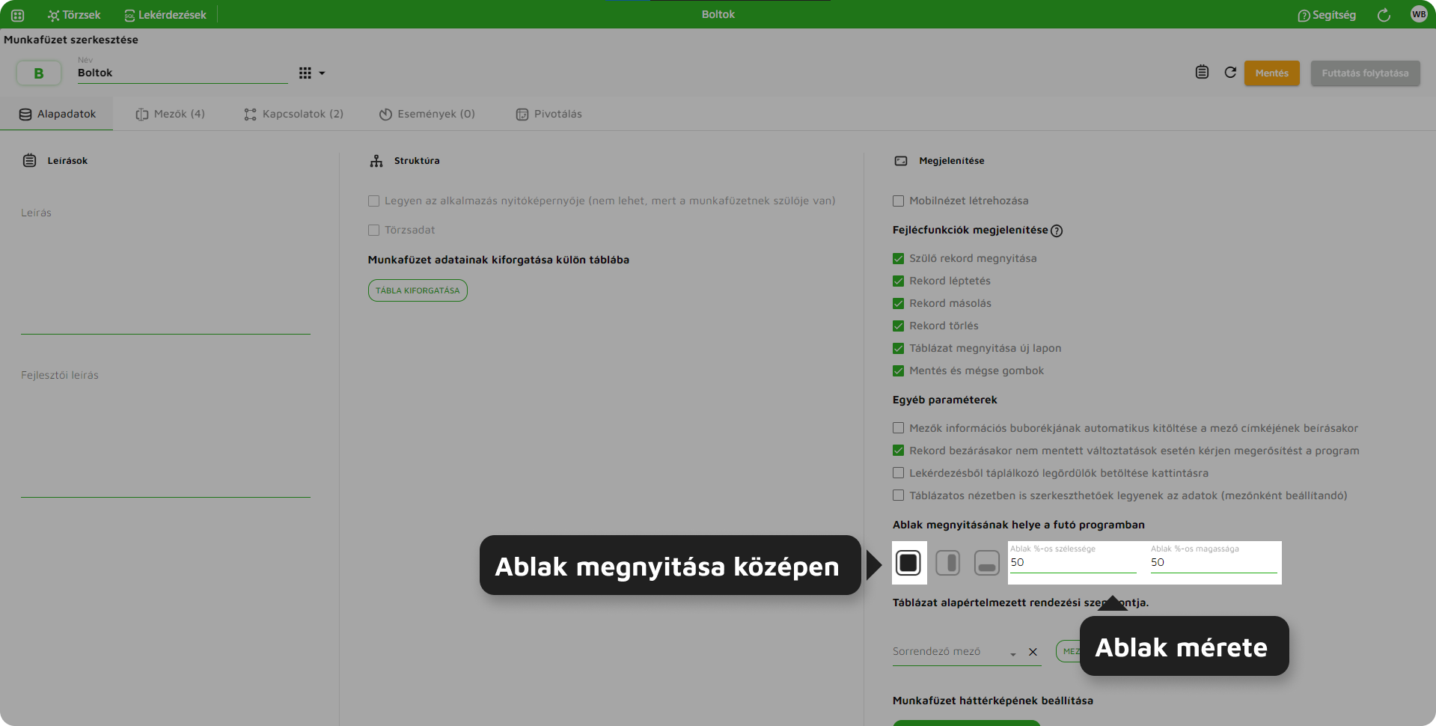
Task: Click the top-bar refresh icon beside Segítség
Action: [1384, 15]
